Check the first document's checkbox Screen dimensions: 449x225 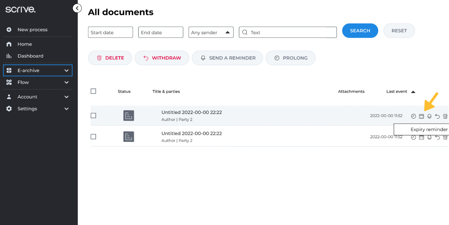tap(93, 116)
